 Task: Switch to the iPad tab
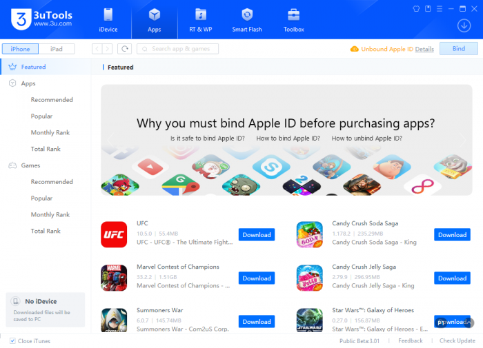pos(57,49)
